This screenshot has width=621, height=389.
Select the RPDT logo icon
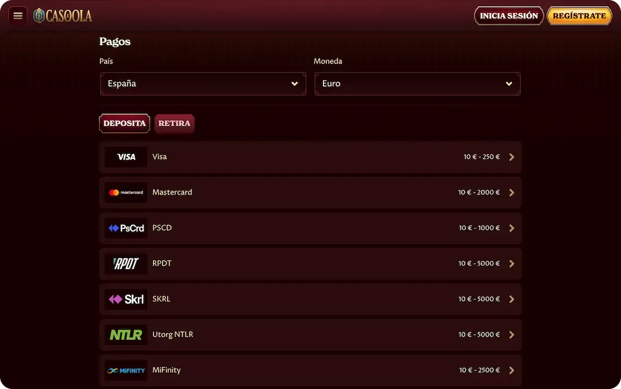tap(126, 263)
